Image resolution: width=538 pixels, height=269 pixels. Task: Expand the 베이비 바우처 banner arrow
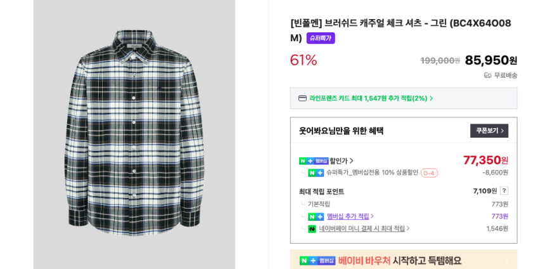point(506,261)
